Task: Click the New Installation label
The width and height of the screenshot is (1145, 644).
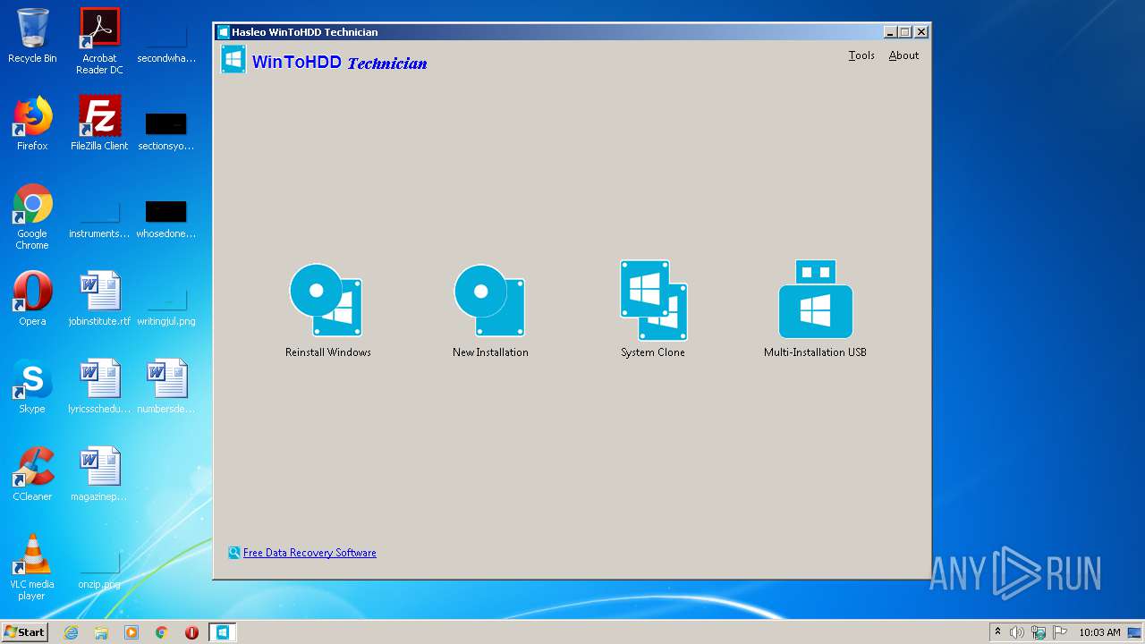Action: [490, 352]
